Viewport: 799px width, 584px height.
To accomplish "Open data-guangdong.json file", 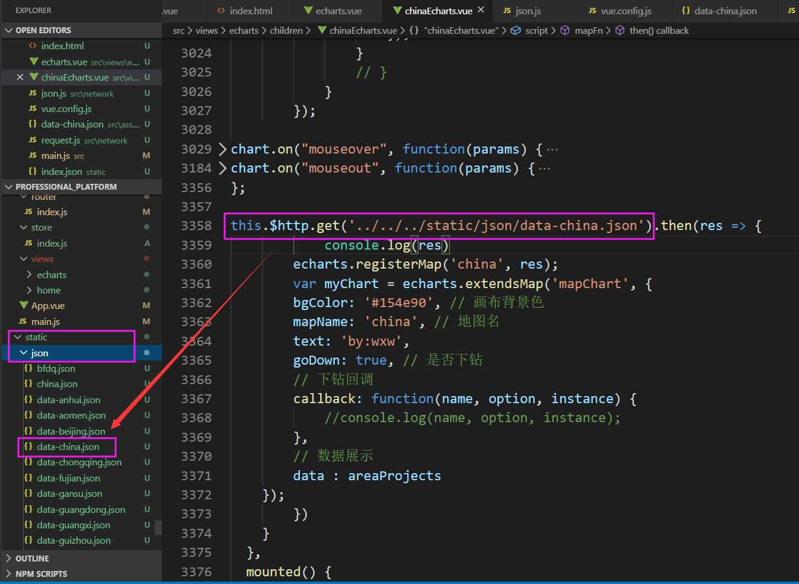I will pyautogui.click(x=81, y=510).
